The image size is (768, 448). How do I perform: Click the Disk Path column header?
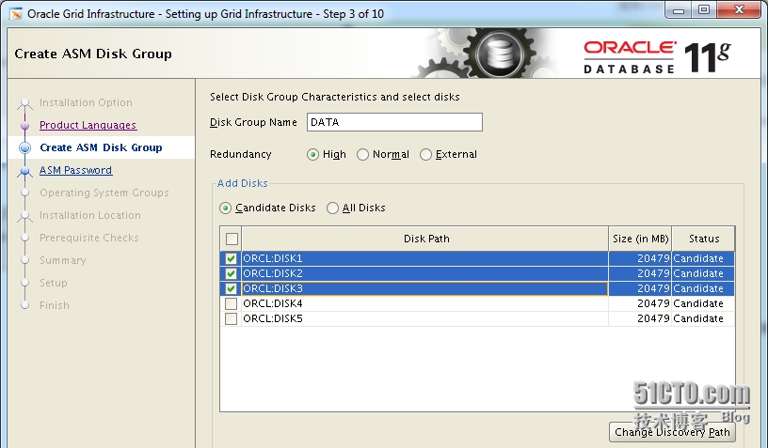pyautogui.click(x=425, y=239)
